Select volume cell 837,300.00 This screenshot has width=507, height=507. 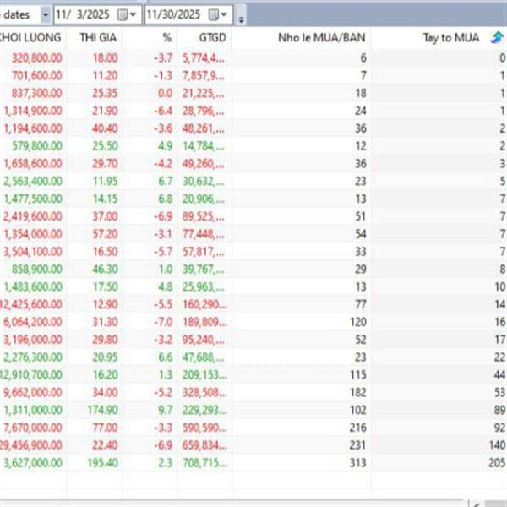point(36,93)
